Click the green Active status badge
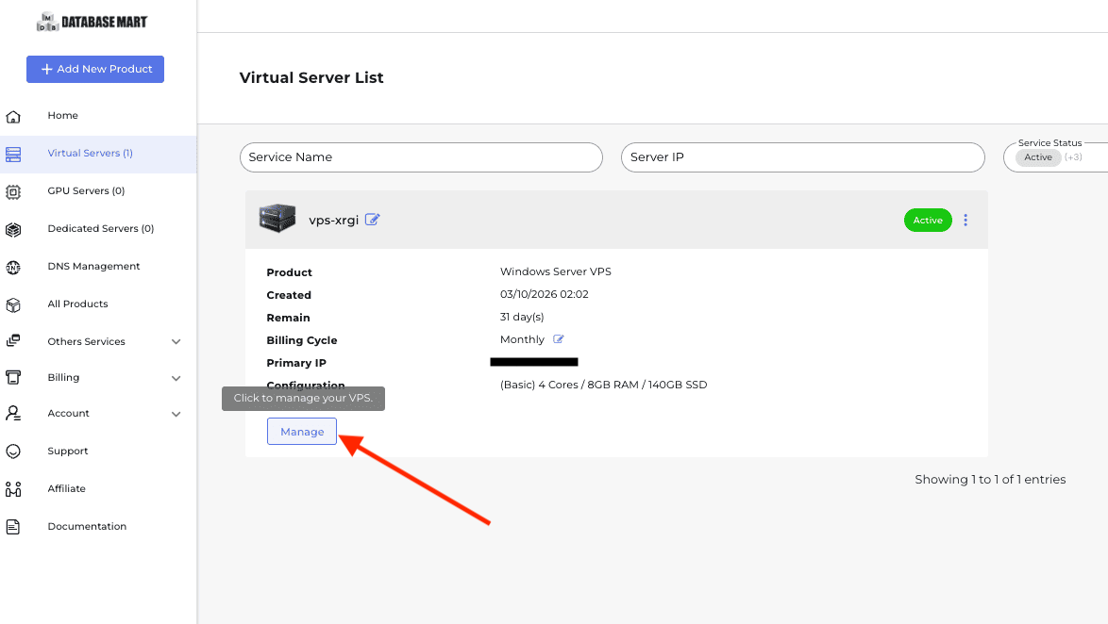The width and height of the screenshot is (1108, 624). tap(928, 221)
